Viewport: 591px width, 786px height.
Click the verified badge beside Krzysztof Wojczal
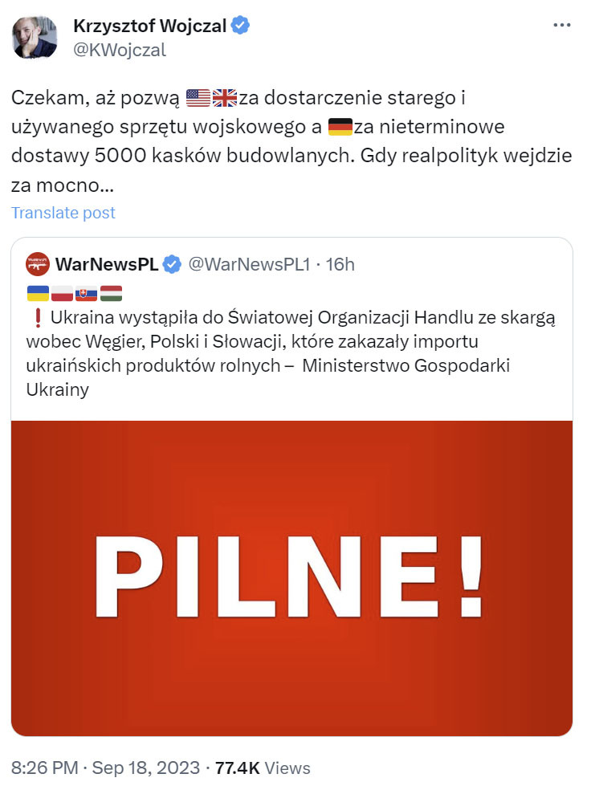240,26
